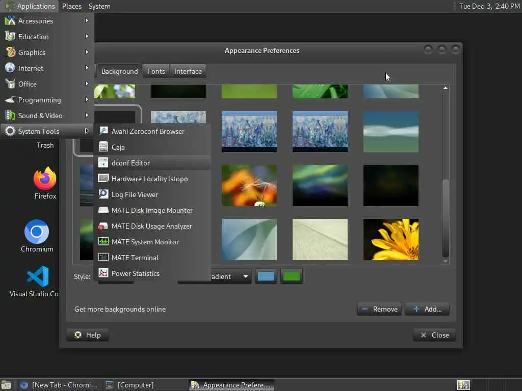The image size is (522, 391).
Task: Open the Caja file manager icon
Action: tap(103, 147)
